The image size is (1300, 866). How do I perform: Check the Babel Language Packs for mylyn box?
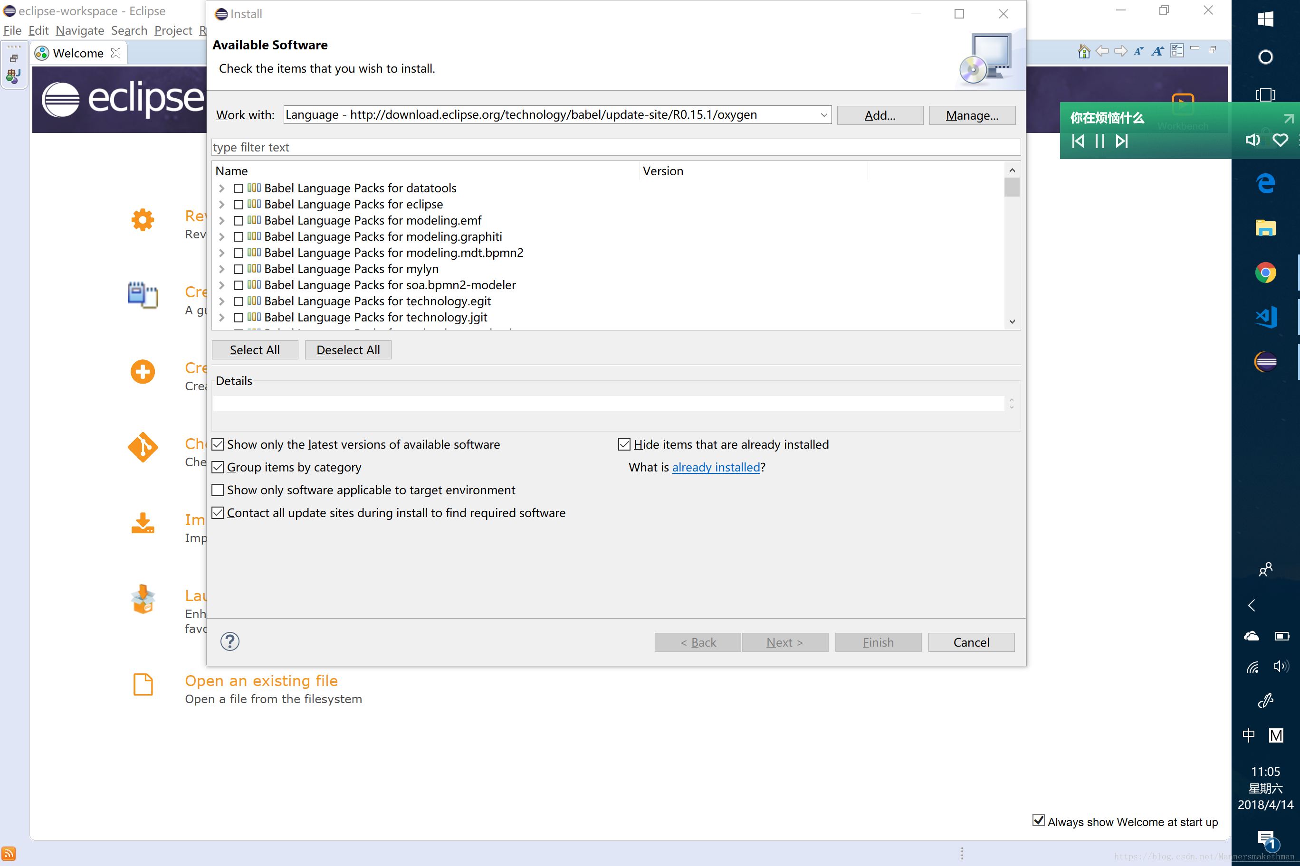click(238, 269)
